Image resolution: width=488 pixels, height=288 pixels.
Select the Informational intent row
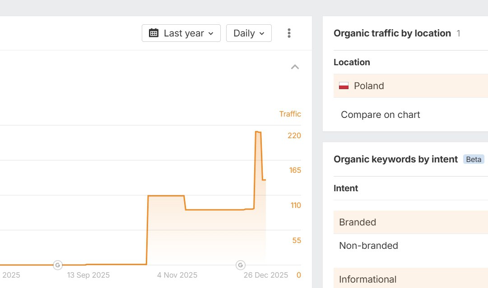pos(367,279)
